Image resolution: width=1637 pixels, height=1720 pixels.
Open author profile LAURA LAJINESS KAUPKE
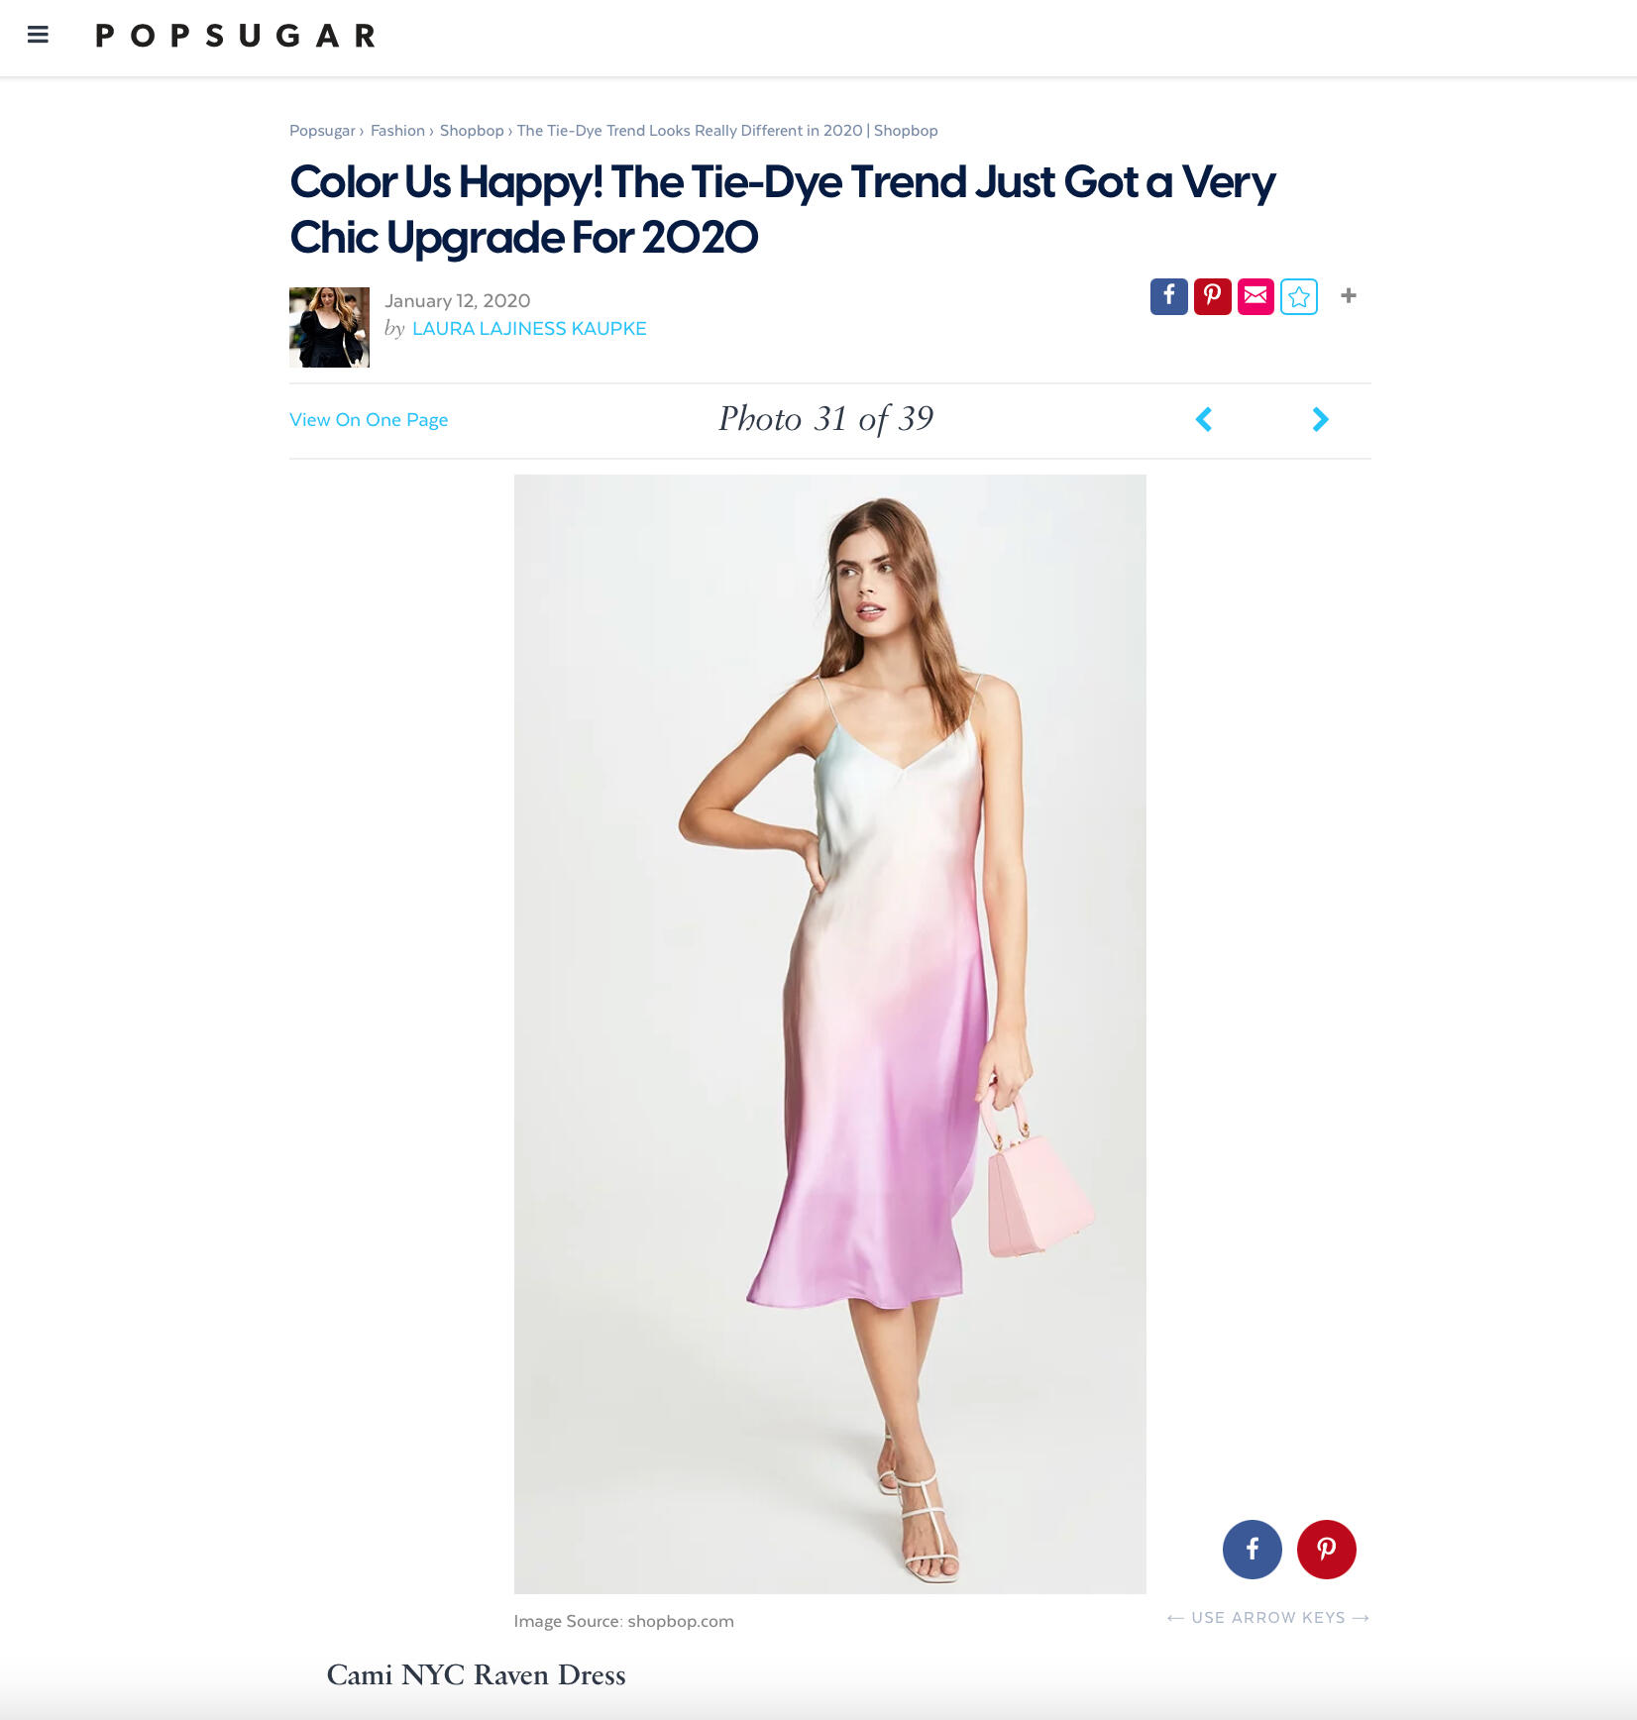[x=529, y=328]
